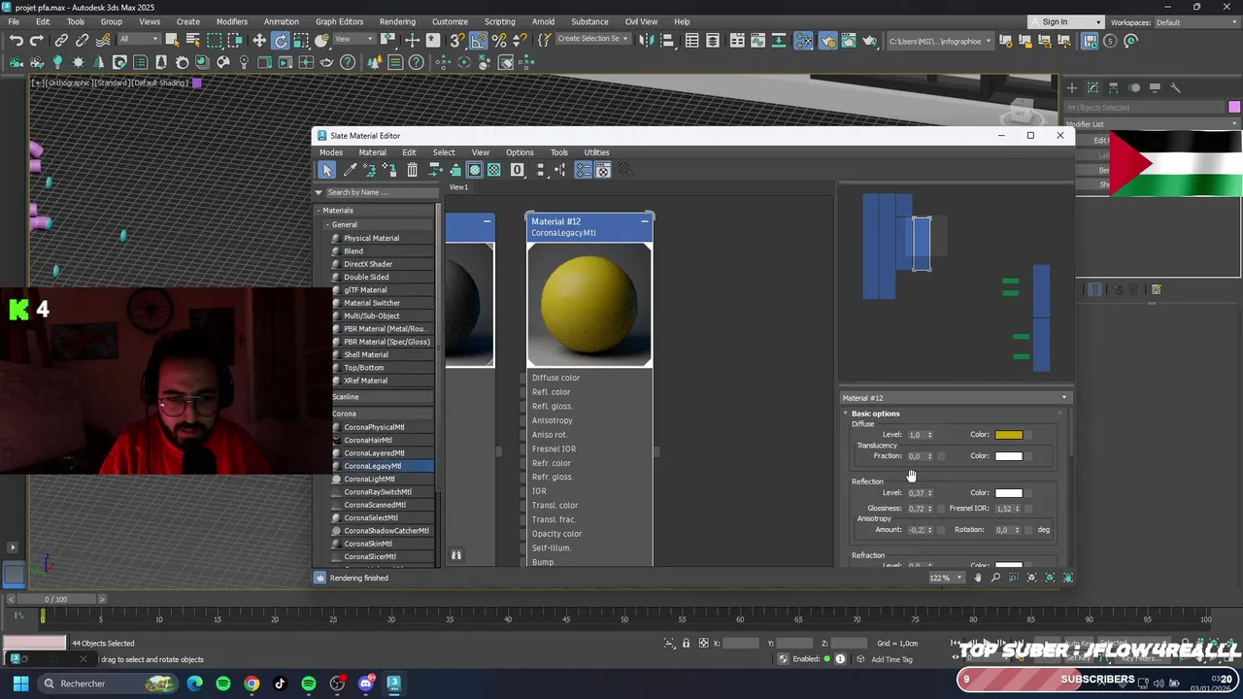The image size is (1243, 699).
Task: Toggle the Material/Map Browser panel icon
Action: coord(583,170)
